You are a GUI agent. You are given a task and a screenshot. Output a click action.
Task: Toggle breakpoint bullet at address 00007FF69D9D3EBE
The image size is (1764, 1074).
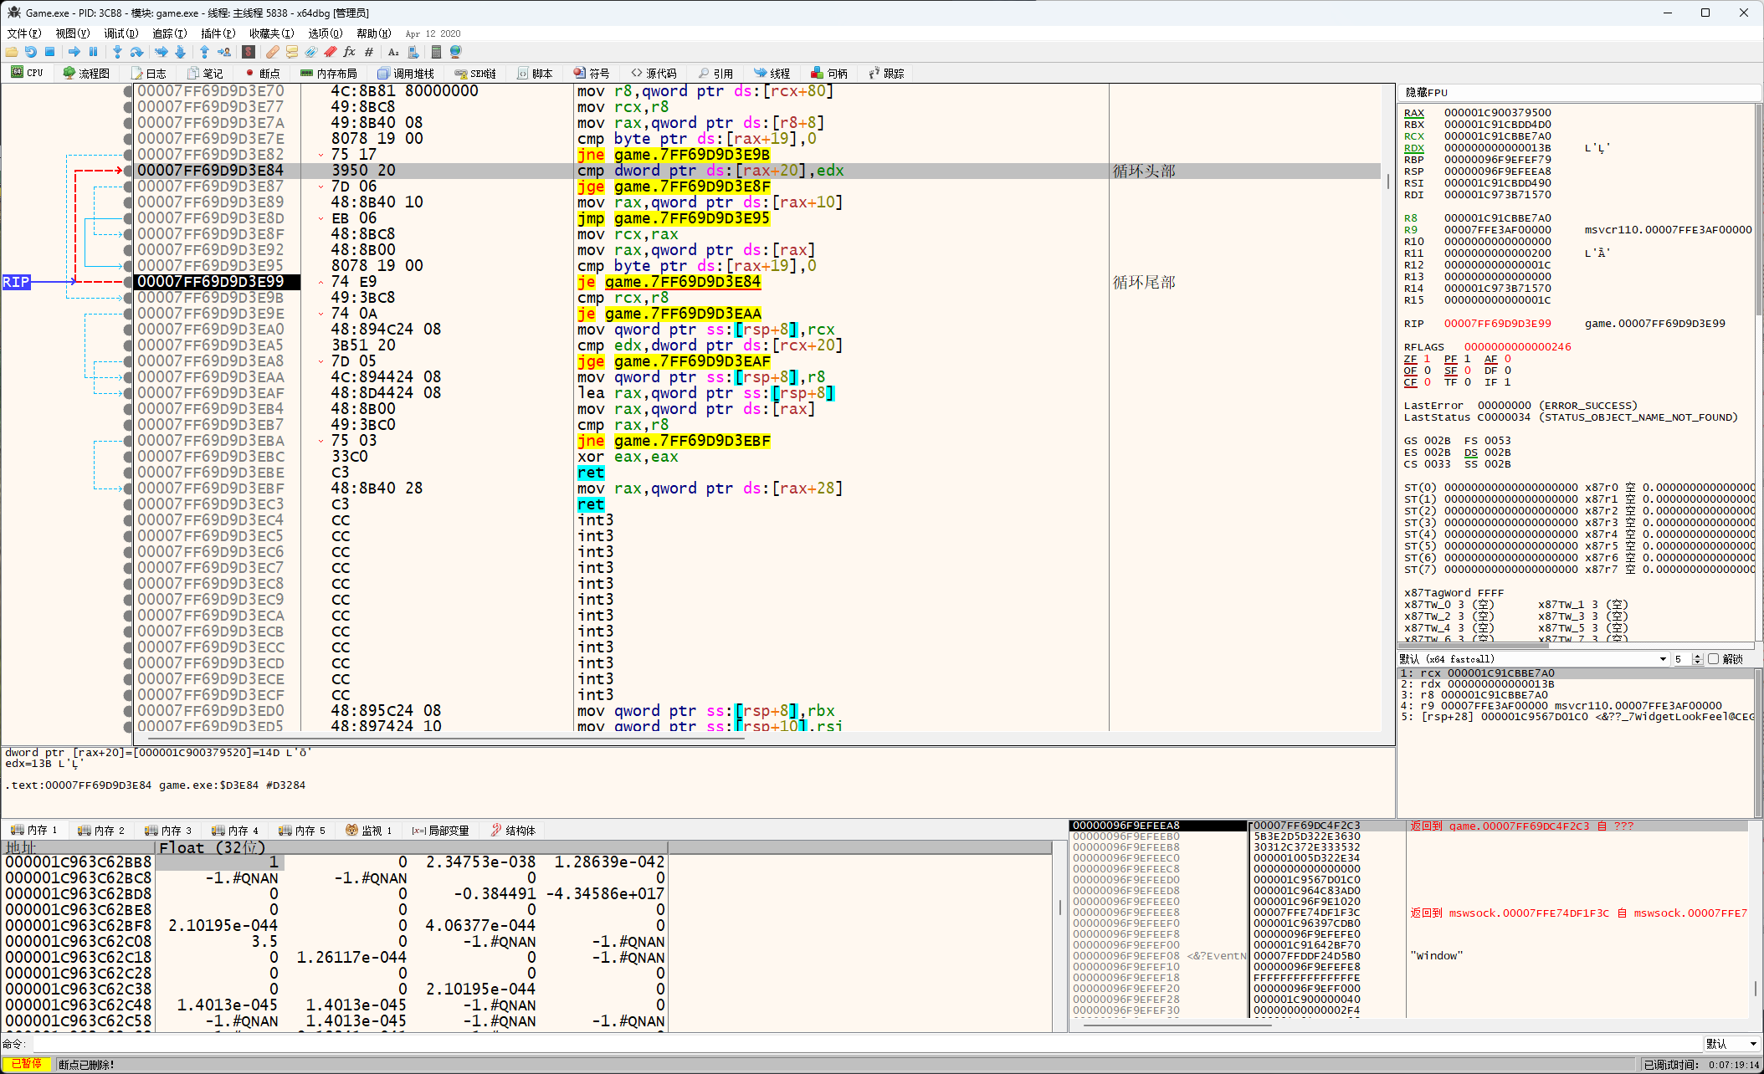click(x=128, y=473)
